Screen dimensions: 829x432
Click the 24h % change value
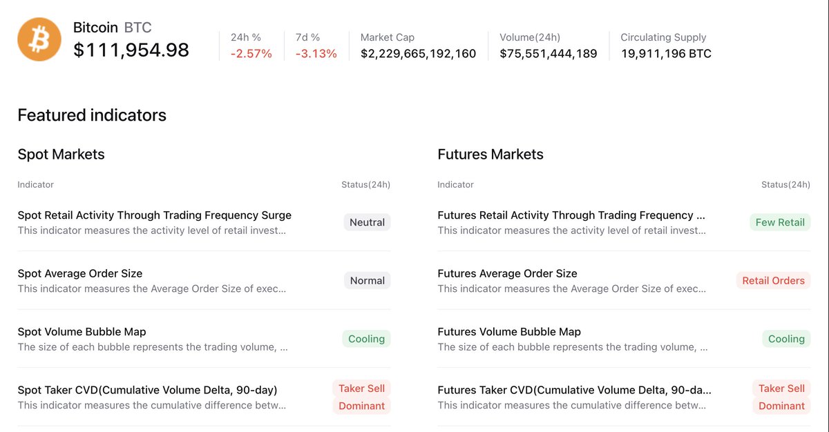click(x=251, y=54)
